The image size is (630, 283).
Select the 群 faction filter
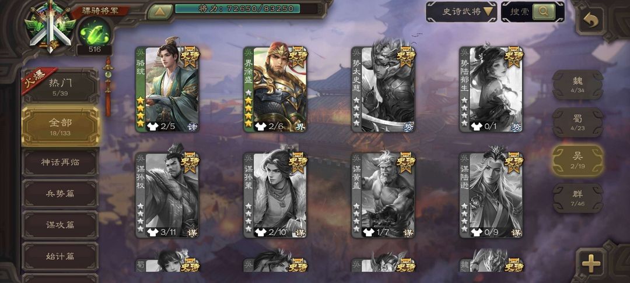577,198
